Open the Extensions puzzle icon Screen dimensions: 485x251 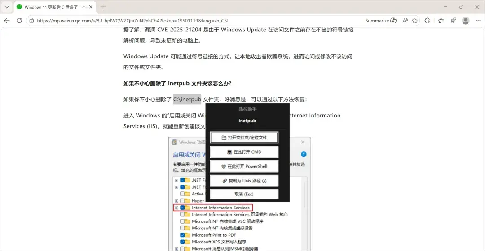427,21
